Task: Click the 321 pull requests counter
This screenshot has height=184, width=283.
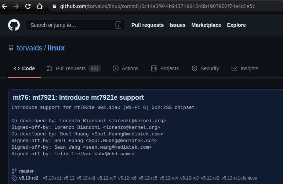Action: coord(95,68)
